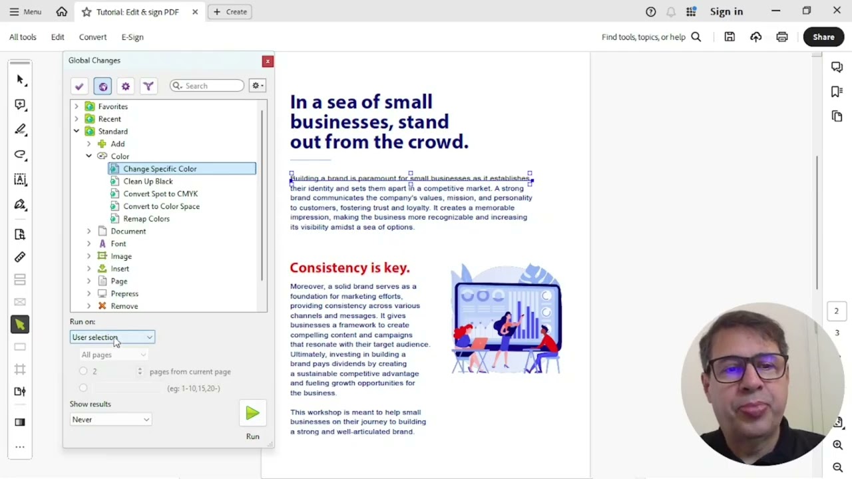The height and width of the screenshot is (479, 852).
Task: Select Remap Colors item
Action: tap(146, 219)
